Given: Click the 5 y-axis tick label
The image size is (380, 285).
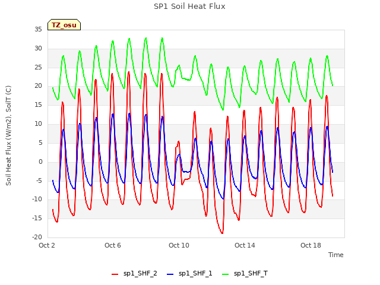Looking at the screenshot, I should (40, 142).
